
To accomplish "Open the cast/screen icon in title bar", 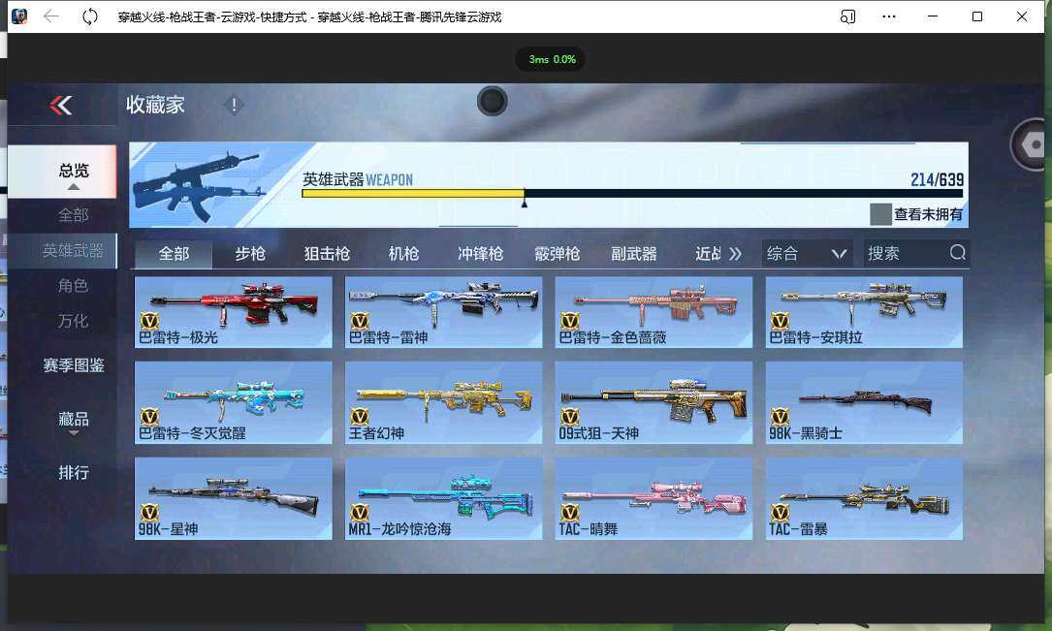I will pos(848,16).
